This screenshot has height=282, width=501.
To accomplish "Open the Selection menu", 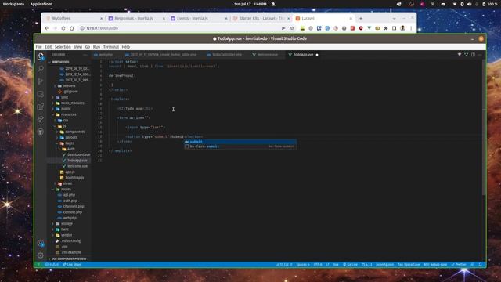I will (63, 47).
